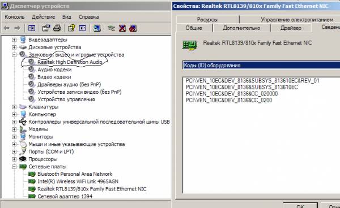The image size is (340, 208).
Task: Select Драйверы аудио (без PnP) item
Action: (x=69, y=85)
